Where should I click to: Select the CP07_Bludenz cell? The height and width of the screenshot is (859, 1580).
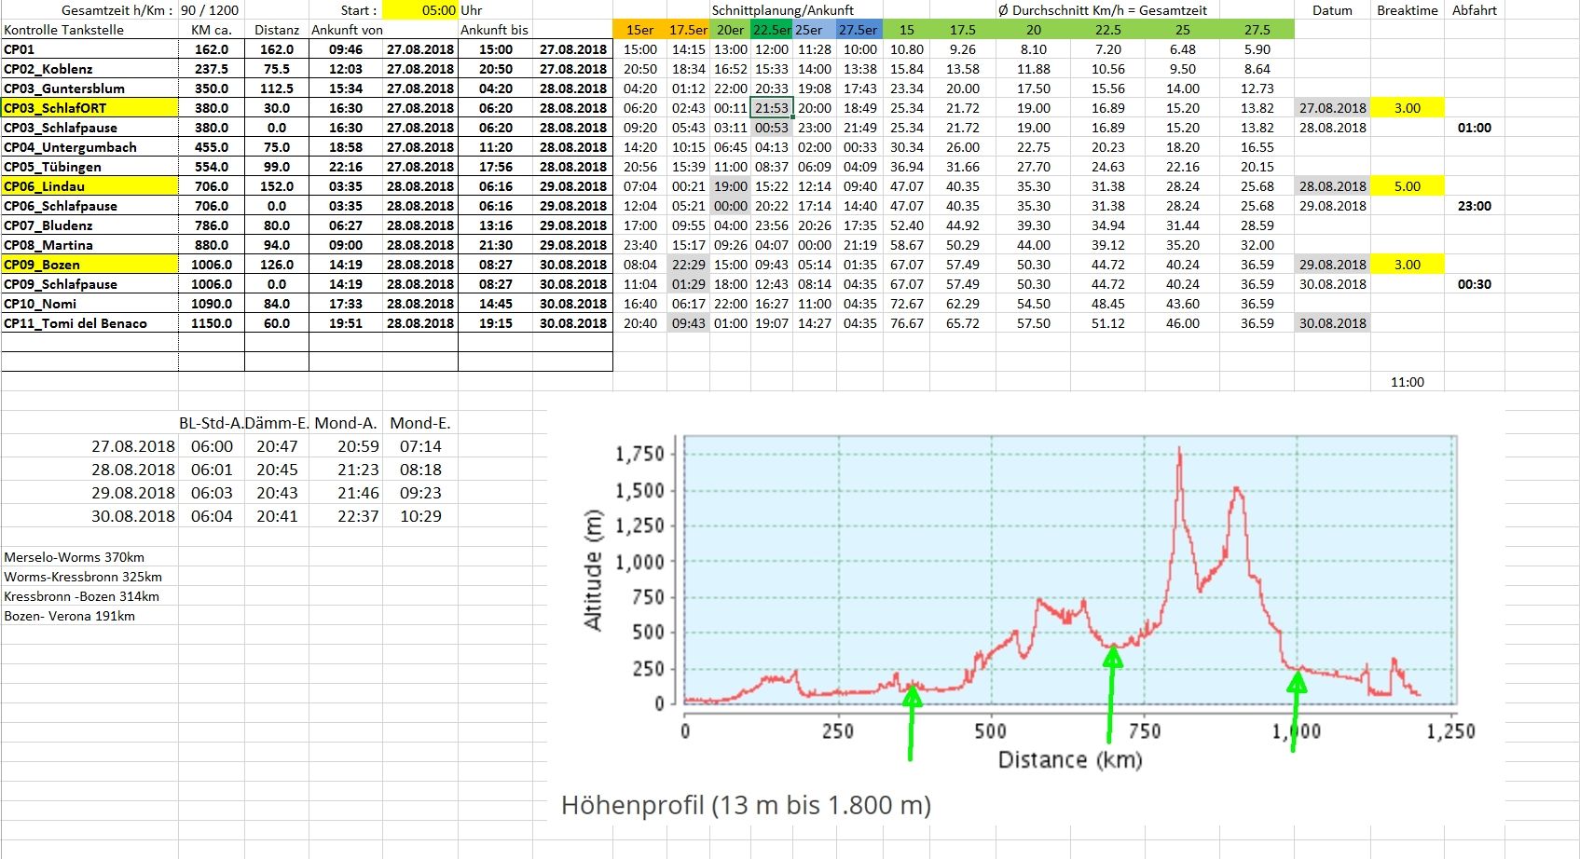coord(89,225)
